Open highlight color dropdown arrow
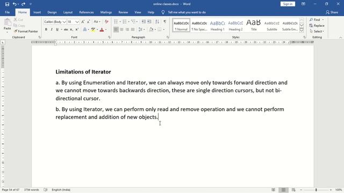 point(97,29)
